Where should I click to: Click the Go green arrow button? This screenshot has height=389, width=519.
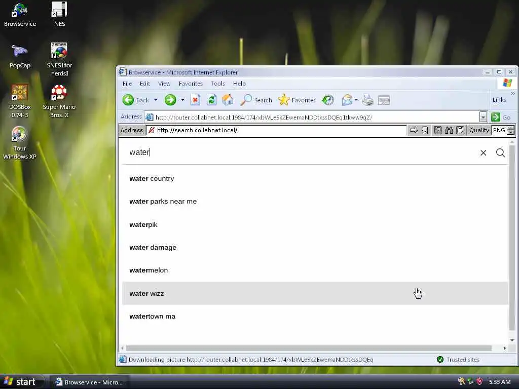pos(496,117)
